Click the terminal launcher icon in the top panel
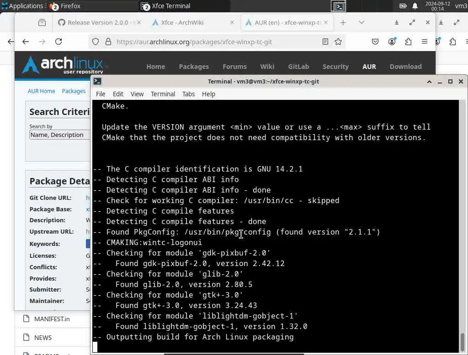This screenshot has height=355, width=468. tap(339, 6)
